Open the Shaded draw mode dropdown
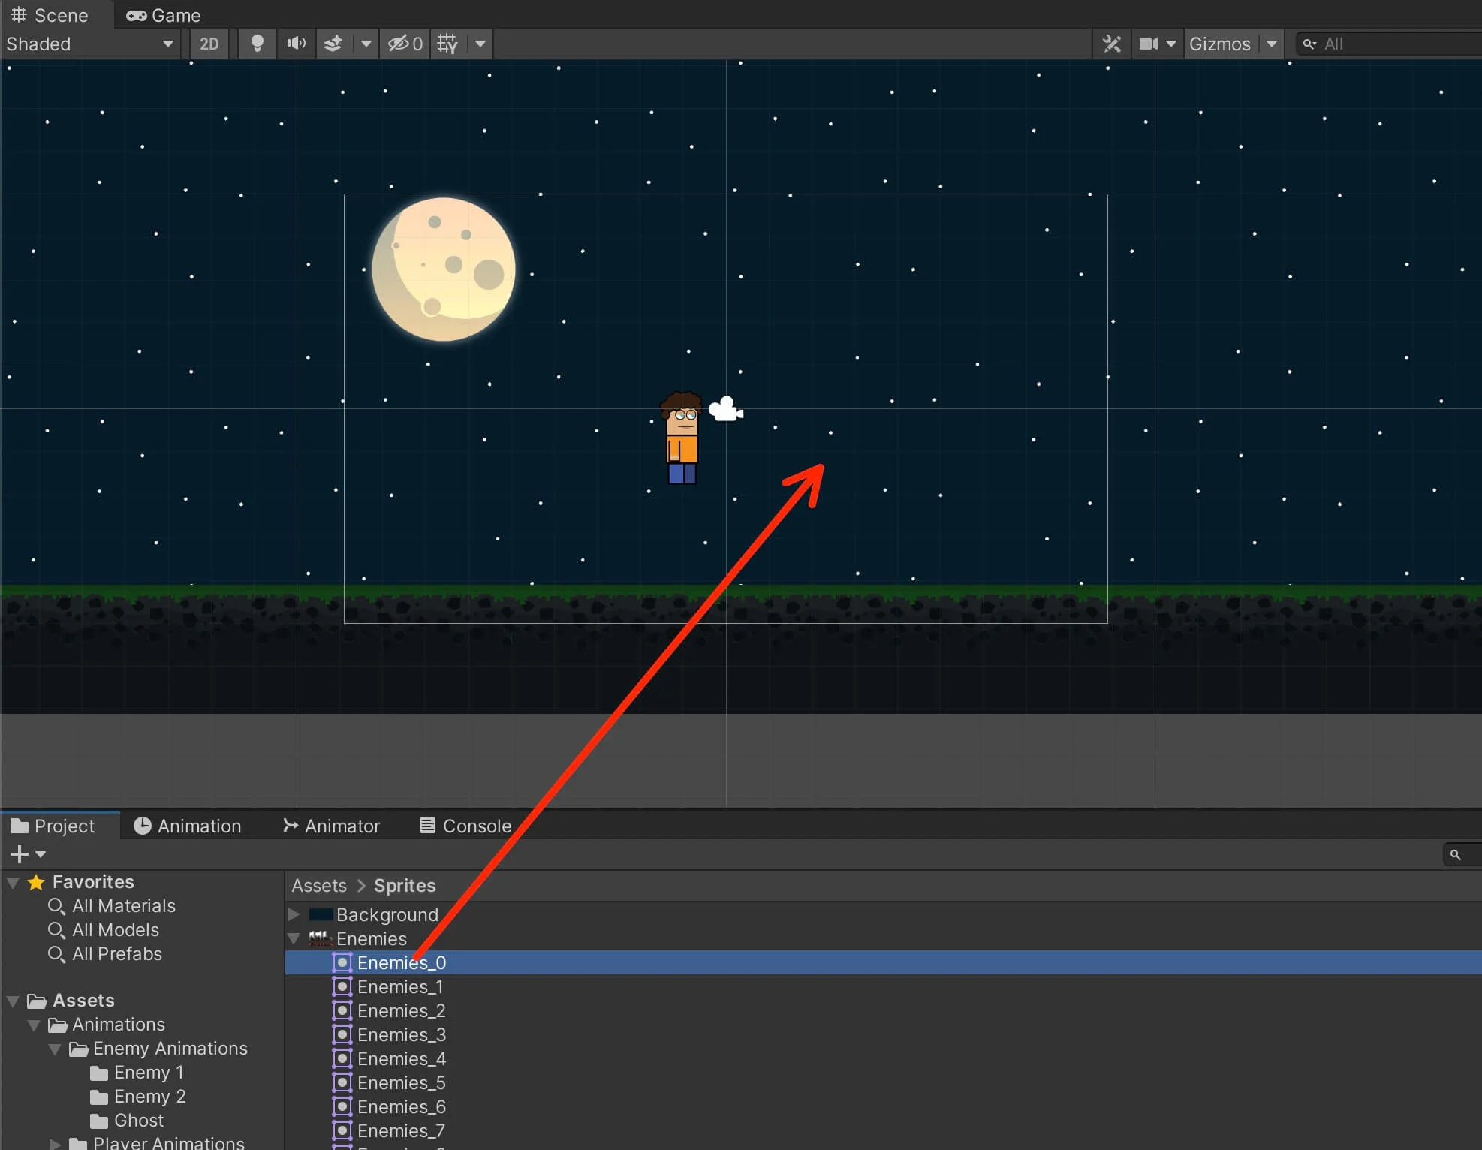1482x1150 pixels. (90, 44)
